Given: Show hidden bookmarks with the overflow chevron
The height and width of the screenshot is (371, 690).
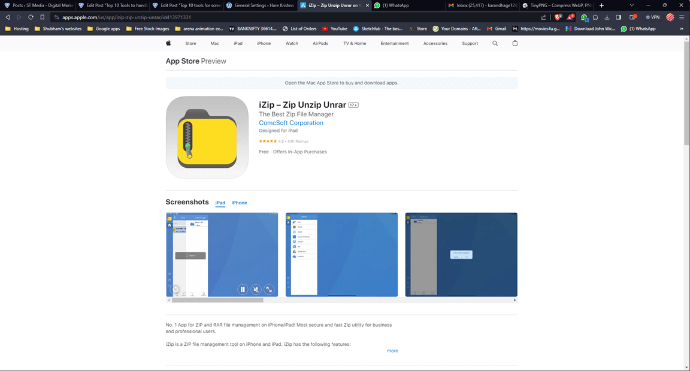Looking at the screenshot, I should pos(682,29).
